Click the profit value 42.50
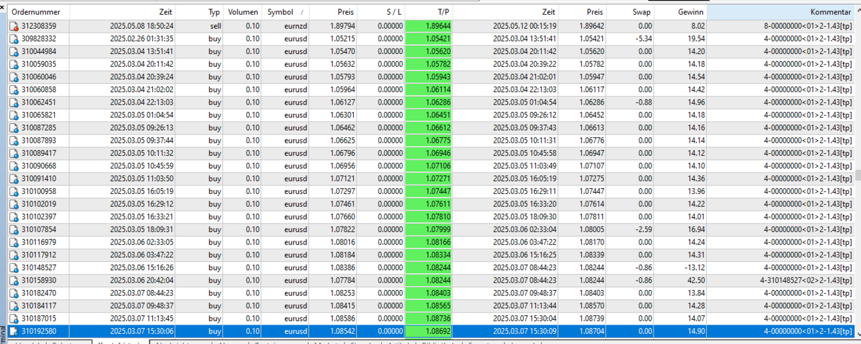The height and width of the screenshot is (344, 861). point(695,280)
